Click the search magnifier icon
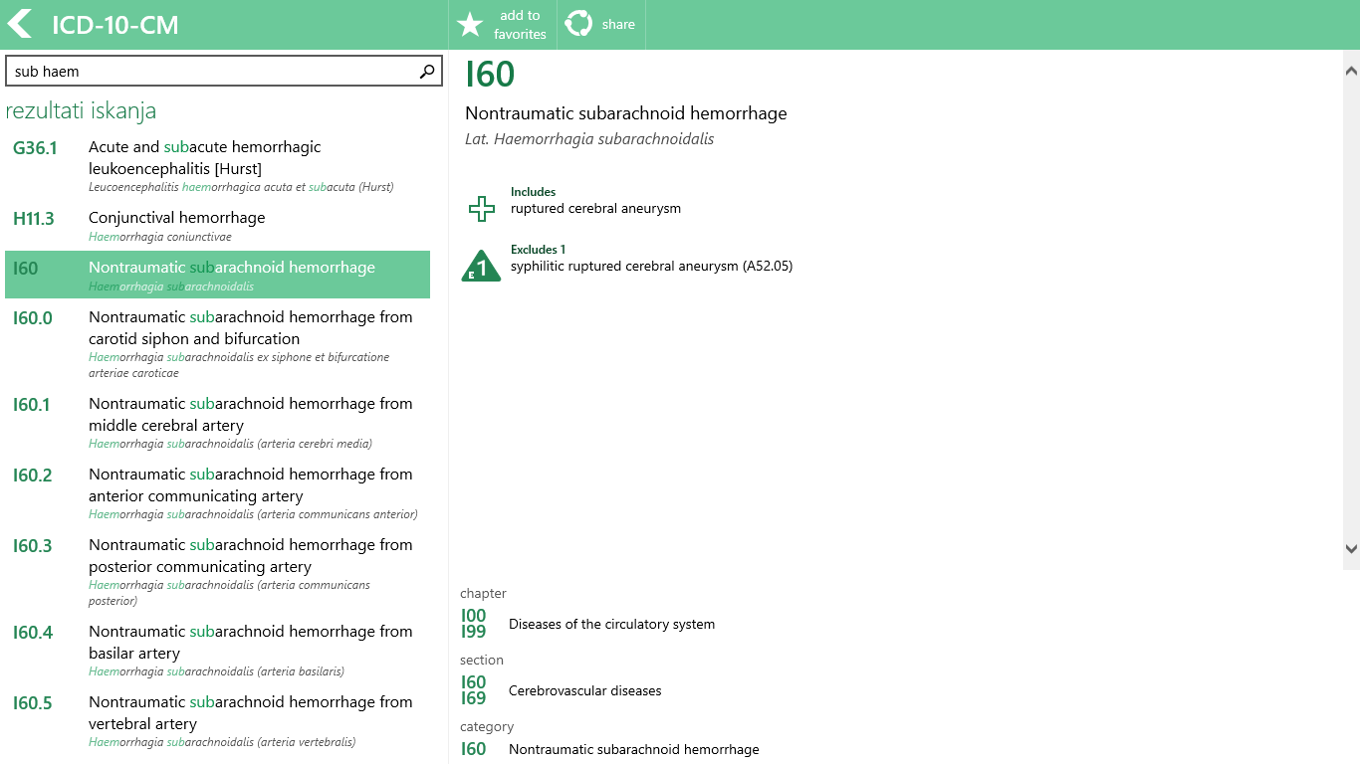 427,71
